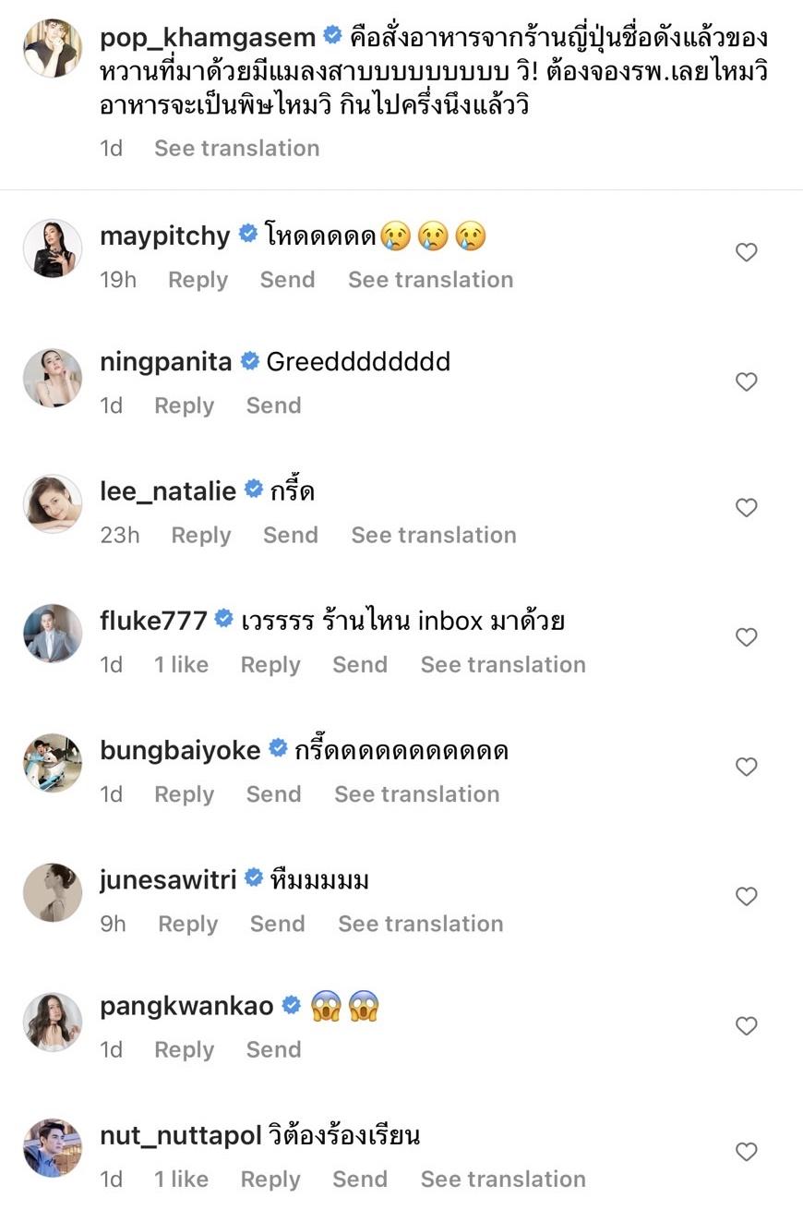This screenshot has width=803, height=1210.
Task: Open the ningpanita username link
Action: point(165,361)
